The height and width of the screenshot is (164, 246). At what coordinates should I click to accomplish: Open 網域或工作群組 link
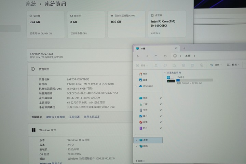(x=55, y=117)
